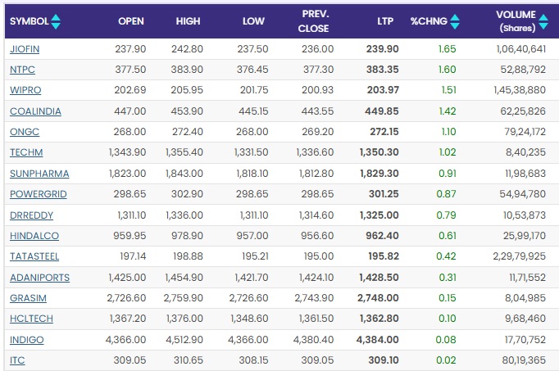View the SUNPHARMA stock details link

39,174
